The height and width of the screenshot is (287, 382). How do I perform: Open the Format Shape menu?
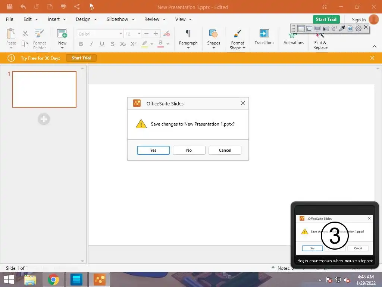pyautogui.click(x=238, y=40)
